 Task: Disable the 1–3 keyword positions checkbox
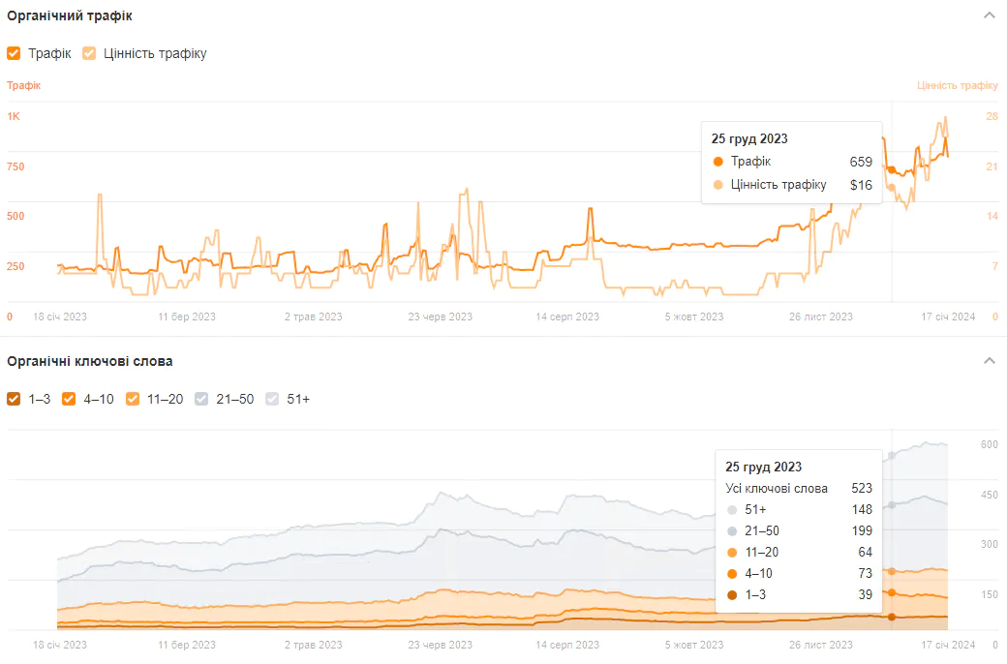[14, 399]
